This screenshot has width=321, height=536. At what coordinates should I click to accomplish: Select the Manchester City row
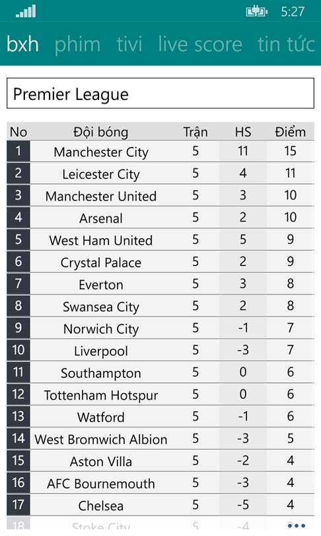(x=160, y=152)
